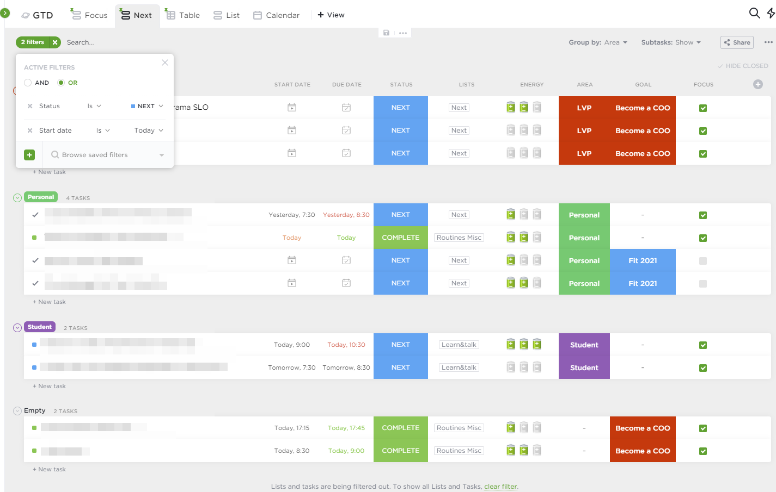
Task: Open Status filter 'Is' operator dropdown
Action: click(x=94, y=106)
